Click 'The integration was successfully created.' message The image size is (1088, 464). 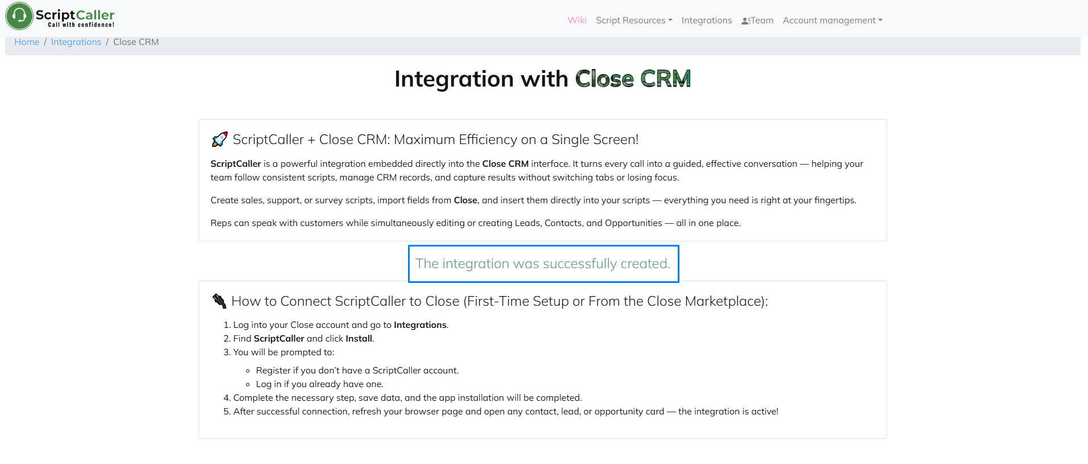click(x=543, y=264)
